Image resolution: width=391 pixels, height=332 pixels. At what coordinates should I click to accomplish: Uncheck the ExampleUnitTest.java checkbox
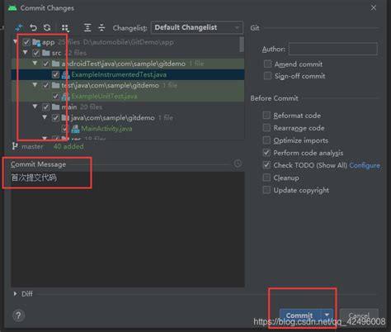[55, 97]
